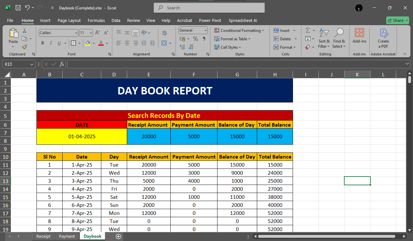Select the Format Painter brush
The image size is (413, 241).
tap(25, 47)
